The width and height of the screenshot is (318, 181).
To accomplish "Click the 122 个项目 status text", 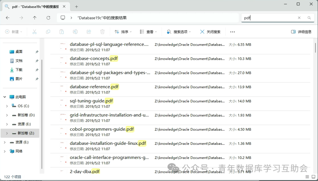I will pyautogui.click(x=12, y=177).
